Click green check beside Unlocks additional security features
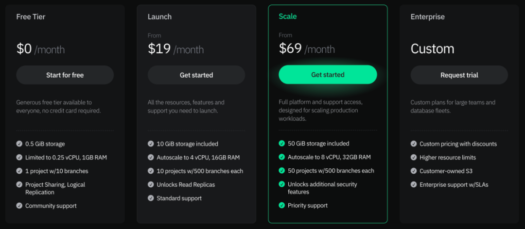The width and height of the screenshot is (525, 229). point(281,184)
